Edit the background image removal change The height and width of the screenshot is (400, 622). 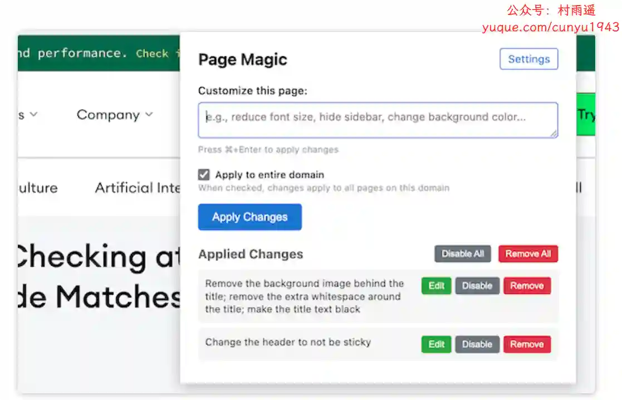pyautogui.click(x=436, y=286)
